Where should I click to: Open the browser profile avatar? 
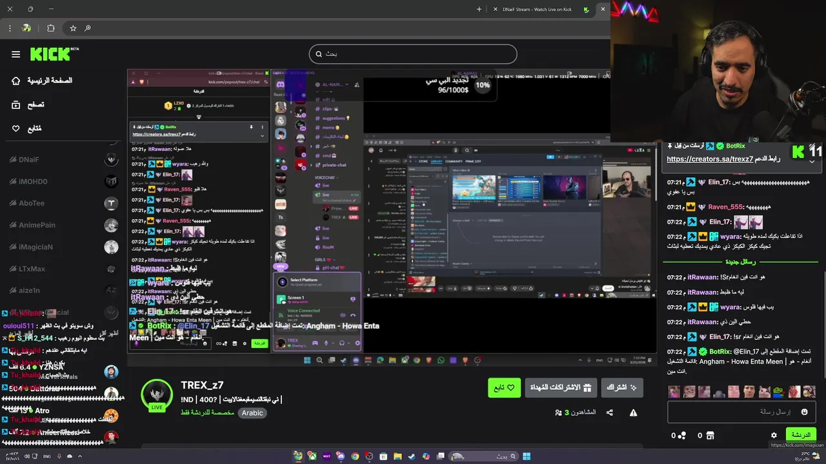coord(26,28)
